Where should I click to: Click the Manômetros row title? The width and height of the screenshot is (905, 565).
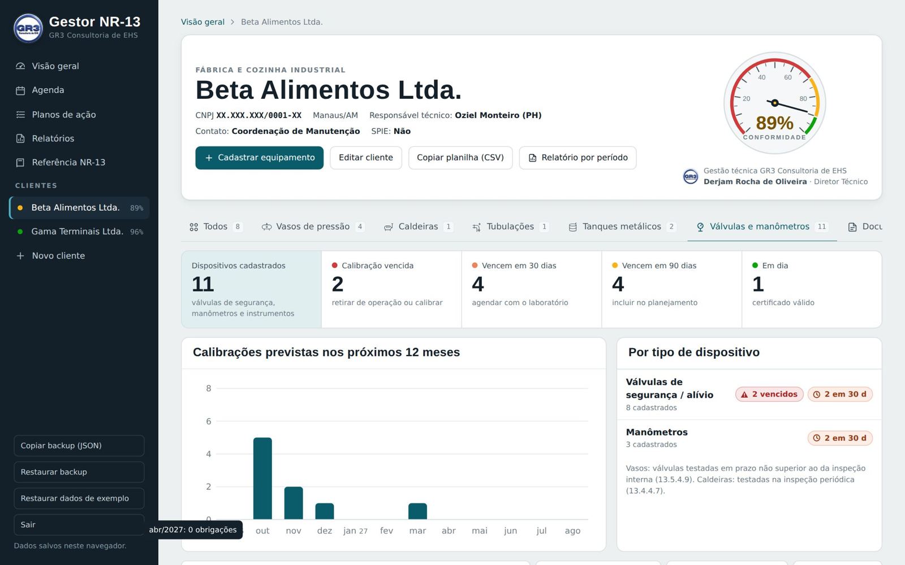coord(657,433)
